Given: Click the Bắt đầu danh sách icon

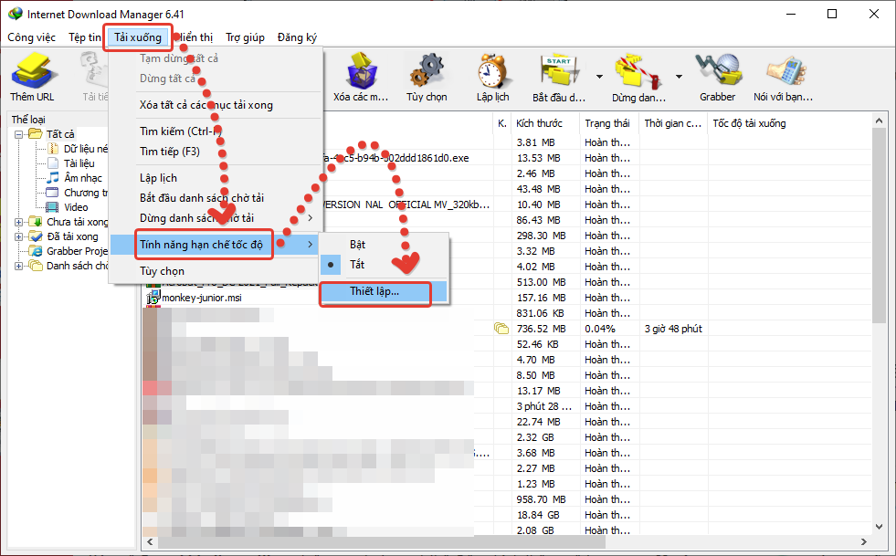Looking at the screenshot, I should click(x=559, y=71).
